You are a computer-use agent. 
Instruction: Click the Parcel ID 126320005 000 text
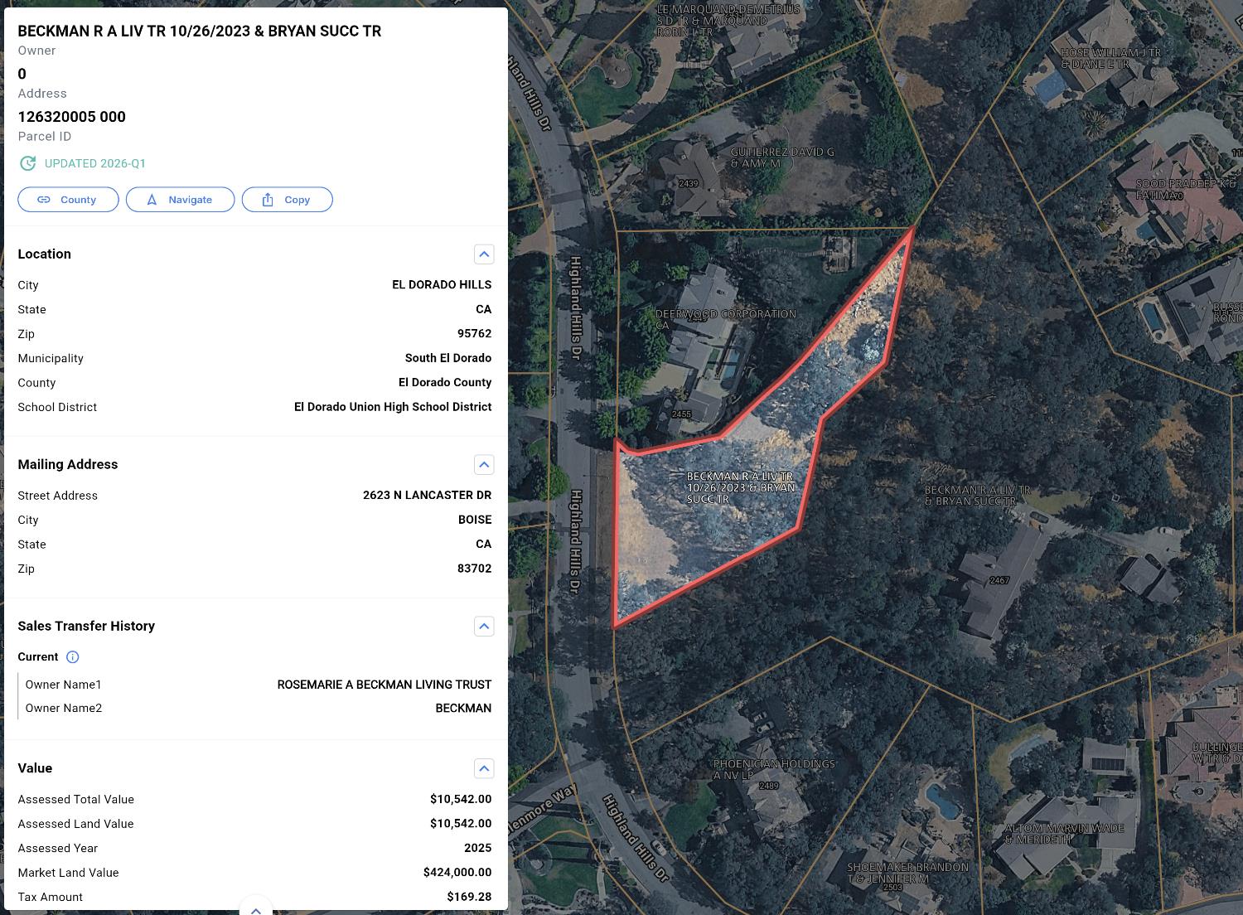[x=72, y=117]
